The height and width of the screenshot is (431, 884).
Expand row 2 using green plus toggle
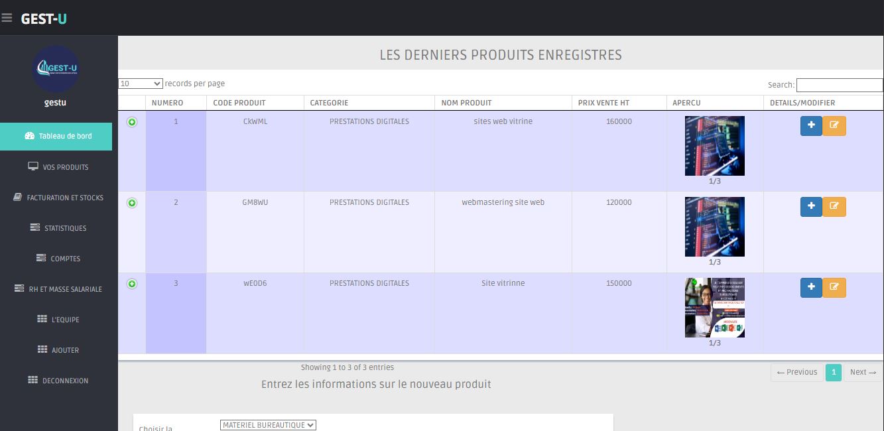[132, 203]
